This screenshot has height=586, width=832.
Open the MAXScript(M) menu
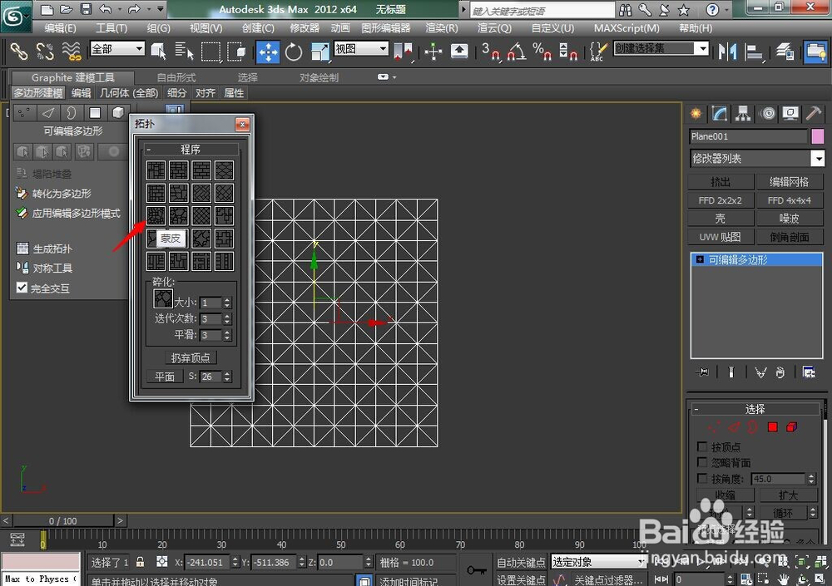626,28
